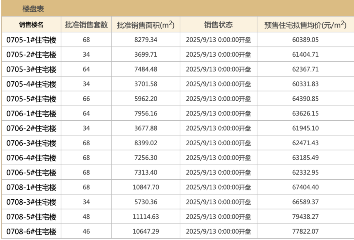Click the average price 79438.27
Screen dimensions: 354x240
[305, 217]
